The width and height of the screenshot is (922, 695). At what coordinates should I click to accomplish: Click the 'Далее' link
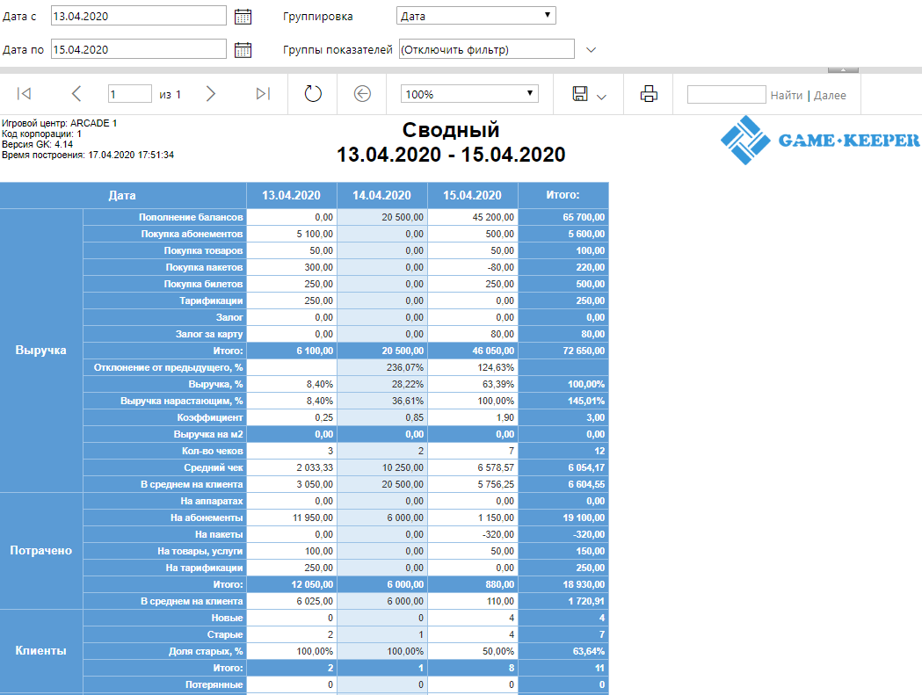point(830,95)
